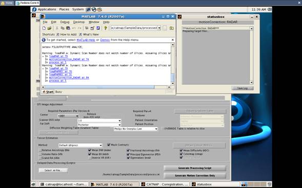Screen dimensions: 302x188
Task: Click the redo arrow in MATLAB toolbar
Action: click(x=79, y=28)
